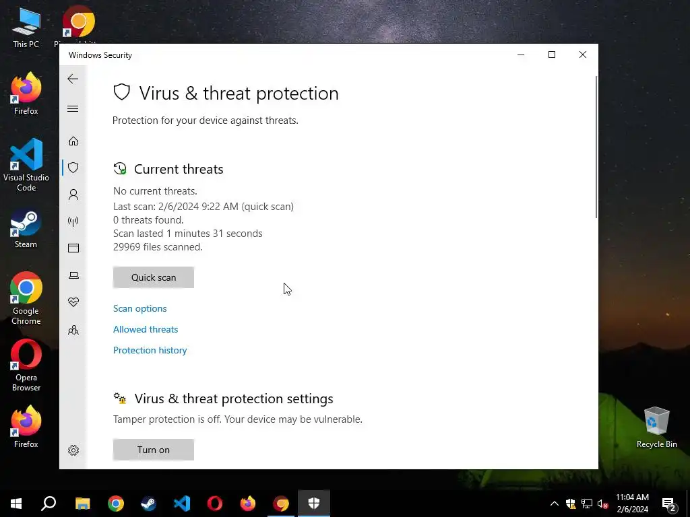This screenshot has height=517, width=690.
Task: Click the Current threats heading
Action: pyautogui.click(x=179, y=169)
